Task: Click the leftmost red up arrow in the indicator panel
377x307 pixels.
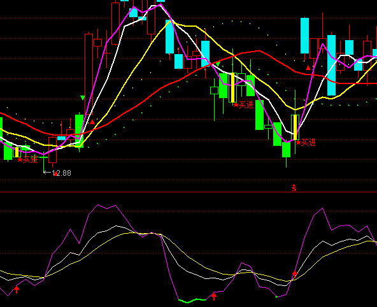Action: click(x=17, y=289)
